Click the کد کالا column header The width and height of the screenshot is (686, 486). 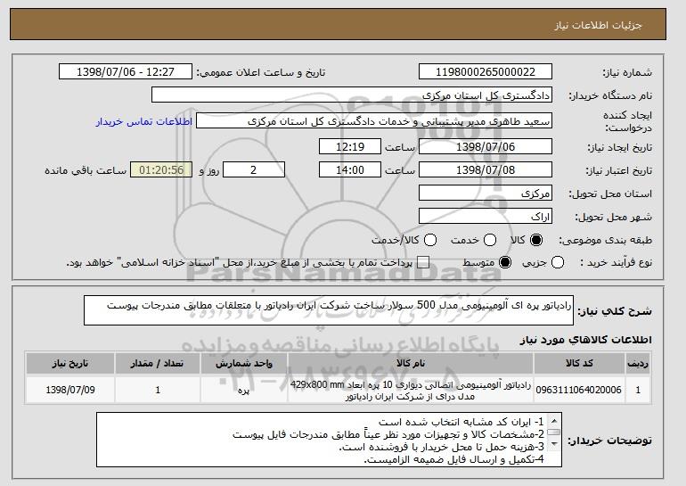(579, 364)
